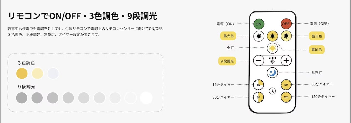The image size is (351, 123).
Task: Click the minus dimming button
Action: 259,60
